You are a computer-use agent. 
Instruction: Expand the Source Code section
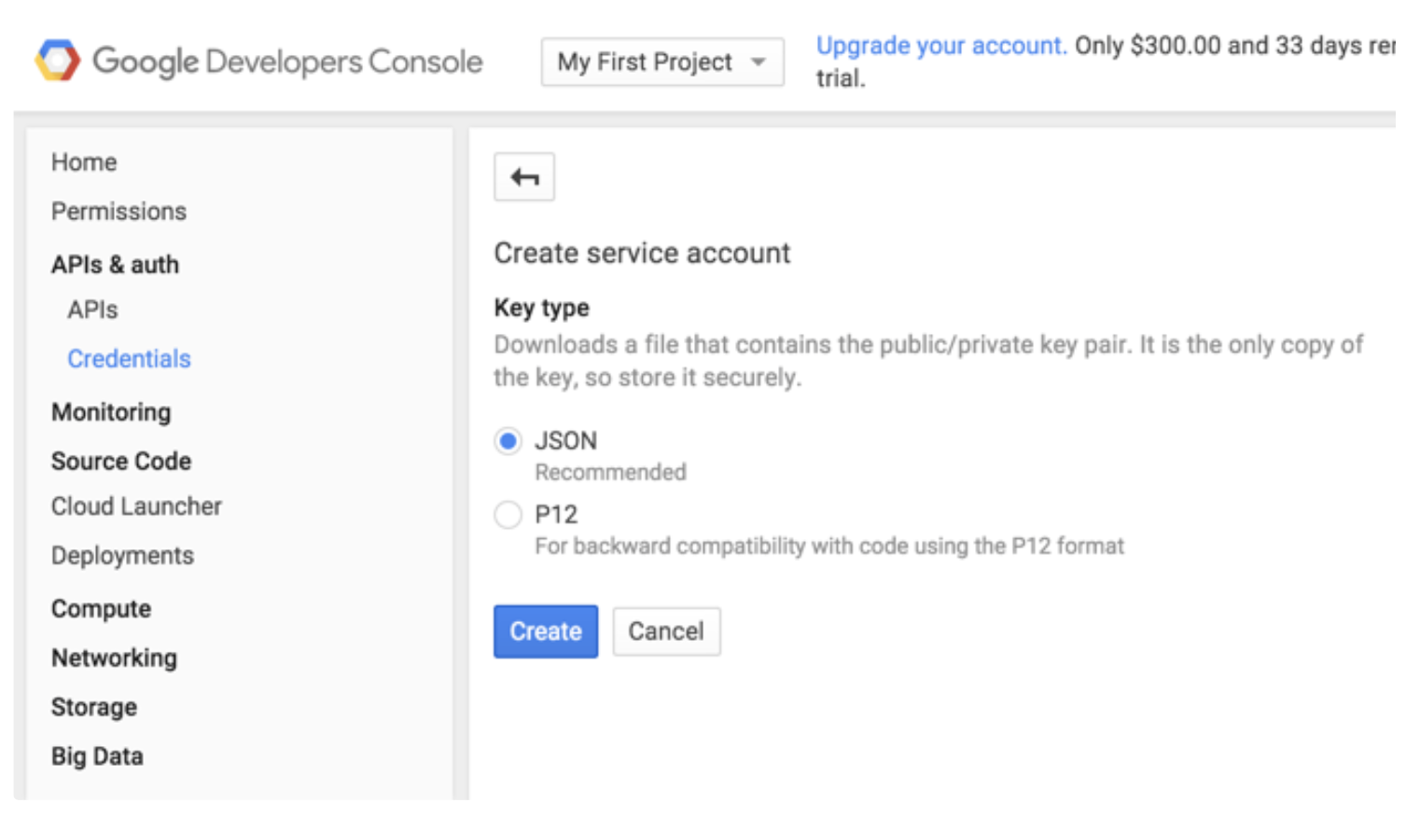(121, 462)
